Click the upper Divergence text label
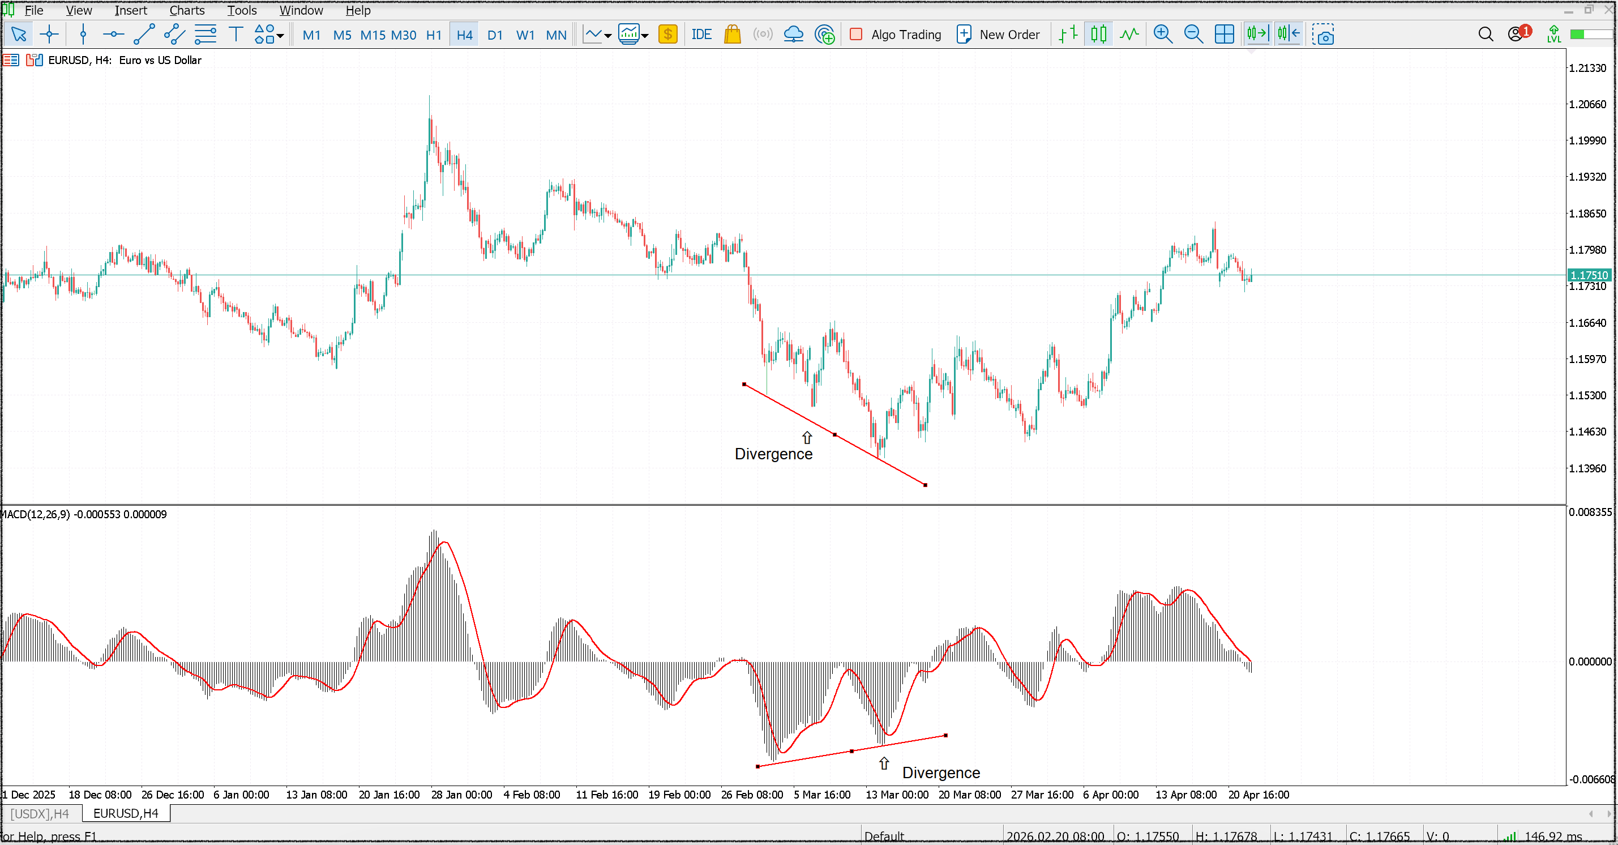Viewport: 1618px width, 845px height. [x=774, y=454]
